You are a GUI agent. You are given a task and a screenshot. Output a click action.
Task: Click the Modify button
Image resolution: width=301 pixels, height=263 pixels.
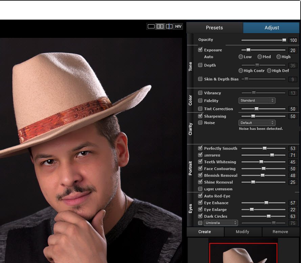[242, 232]
